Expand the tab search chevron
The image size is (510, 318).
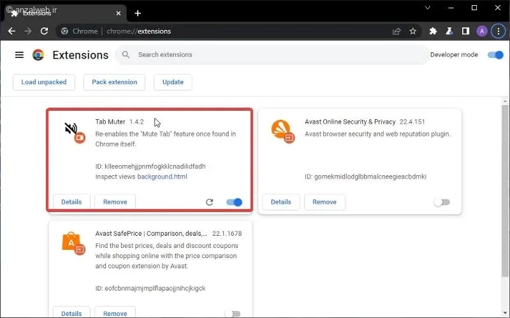[428, 8]
